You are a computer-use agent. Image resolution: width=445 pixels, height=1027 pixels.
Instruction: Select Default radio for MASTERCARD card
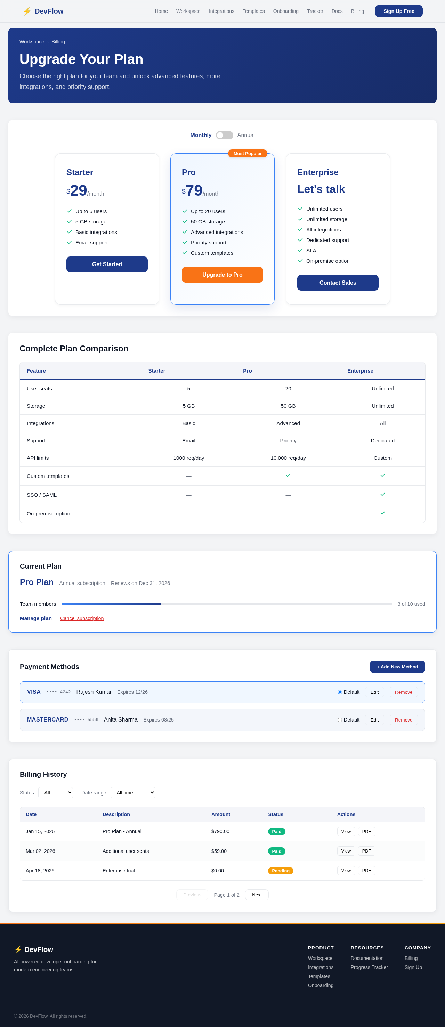point(340,720)
